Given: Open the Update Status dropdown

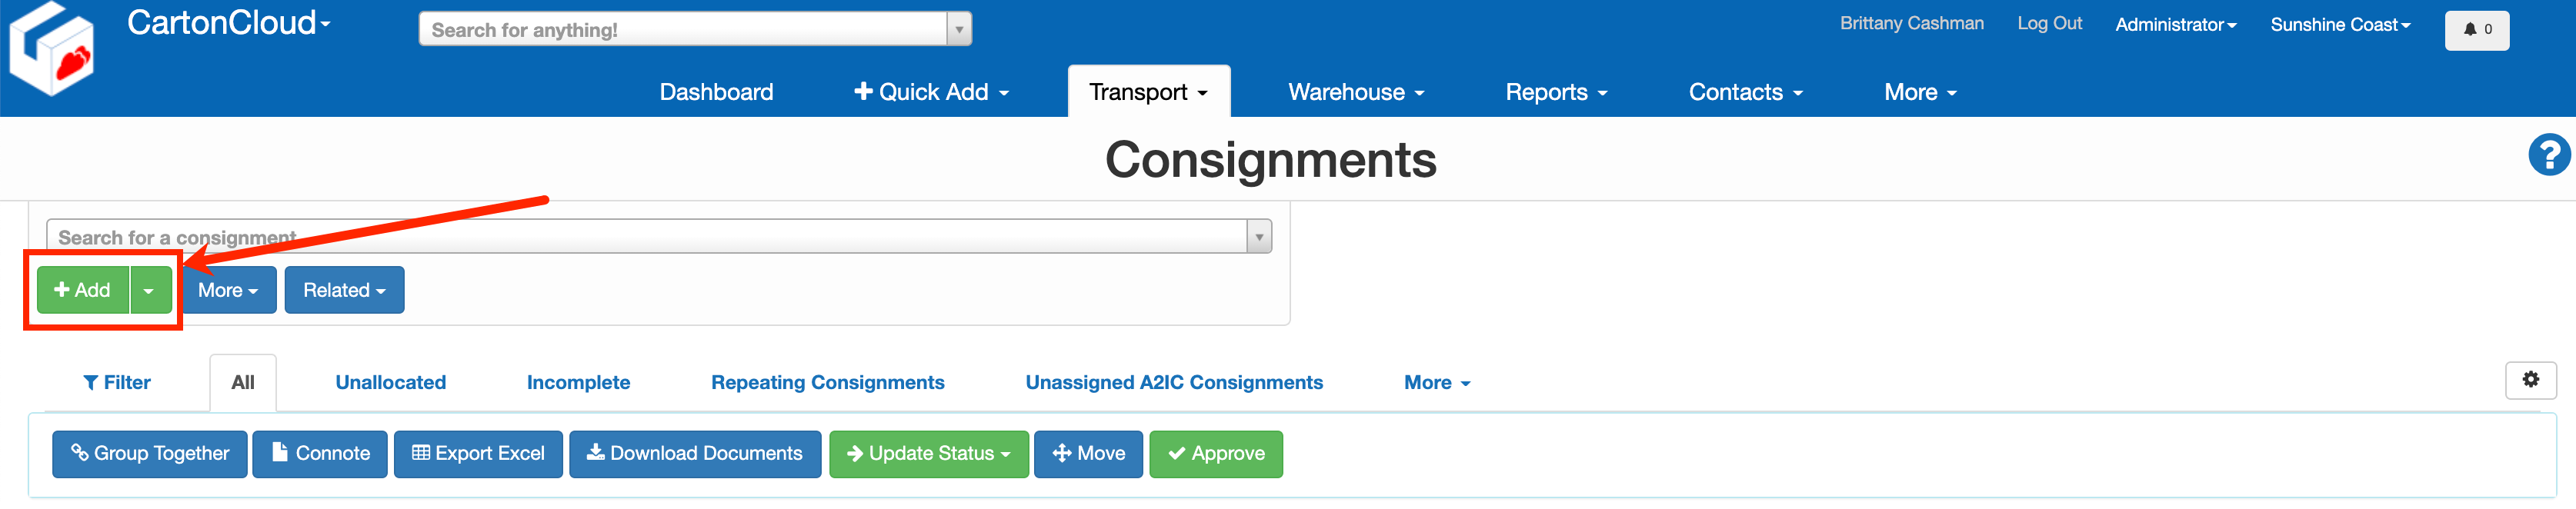Looking at the screenshot, I should [928, 453].
